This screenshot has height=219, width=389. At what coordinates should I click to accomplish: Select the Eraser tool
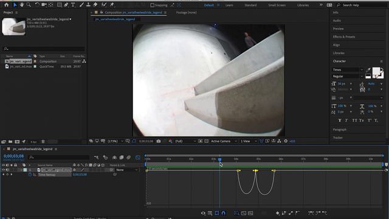(95, 5)
